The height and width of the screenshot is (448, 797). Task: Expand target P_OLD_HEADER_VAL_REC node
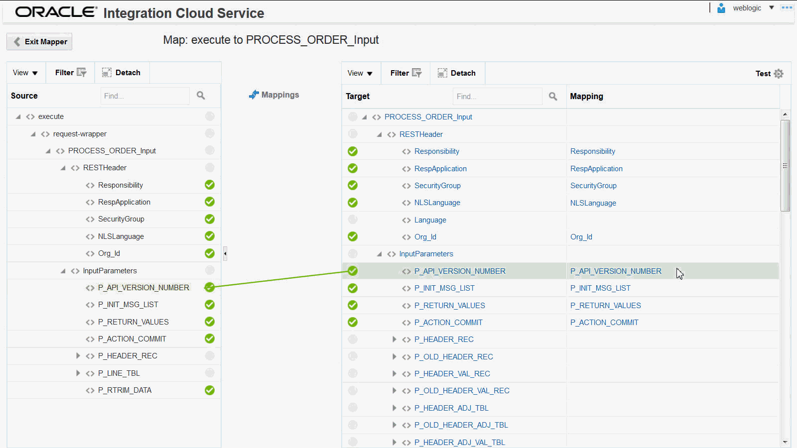point(395,391)
